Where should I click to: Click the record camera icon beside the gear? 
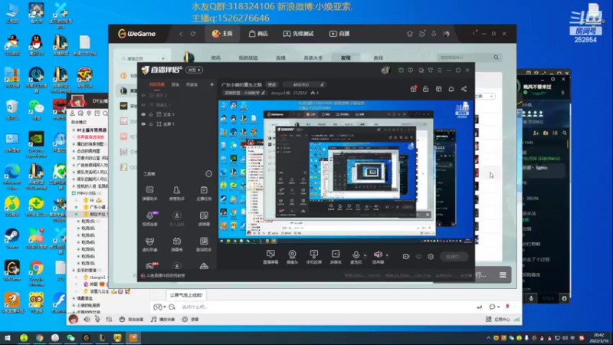coord(406,257)
